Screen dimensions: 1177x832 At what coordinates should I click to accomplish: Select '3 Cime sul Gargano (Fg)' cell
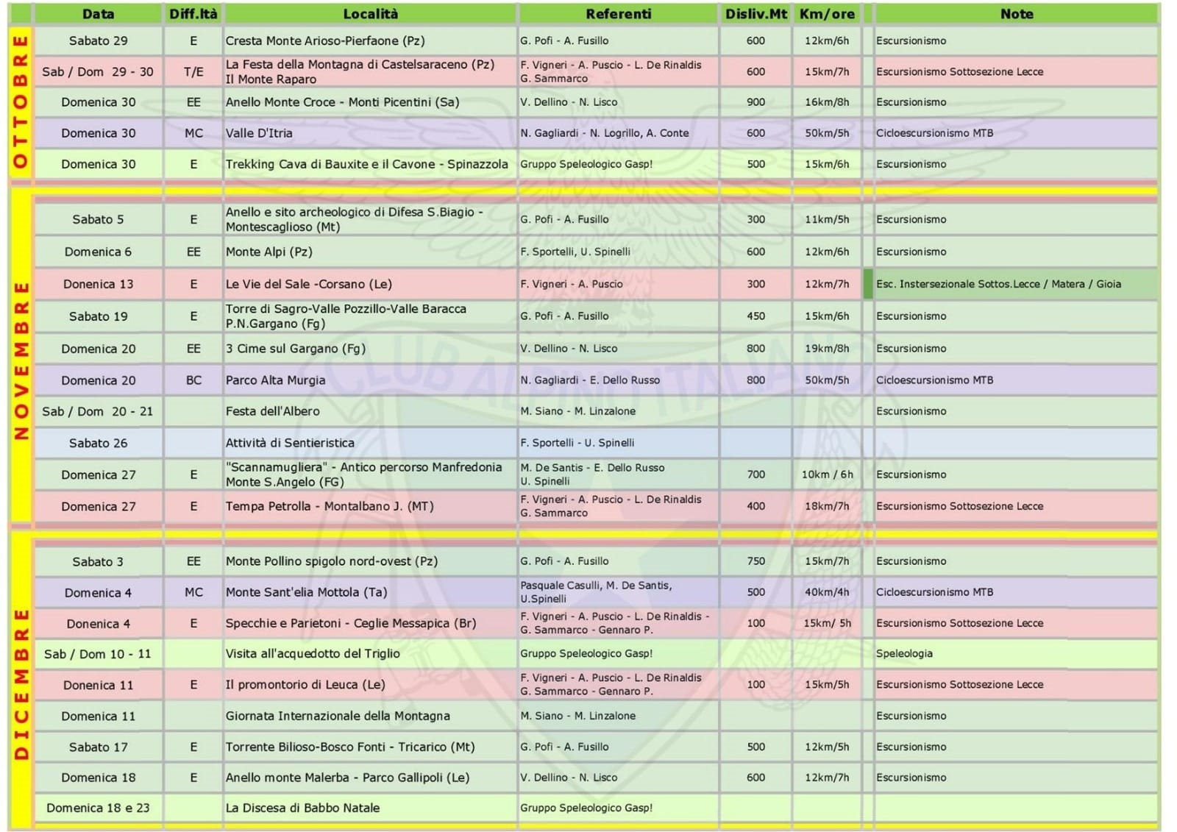[370, 349]
